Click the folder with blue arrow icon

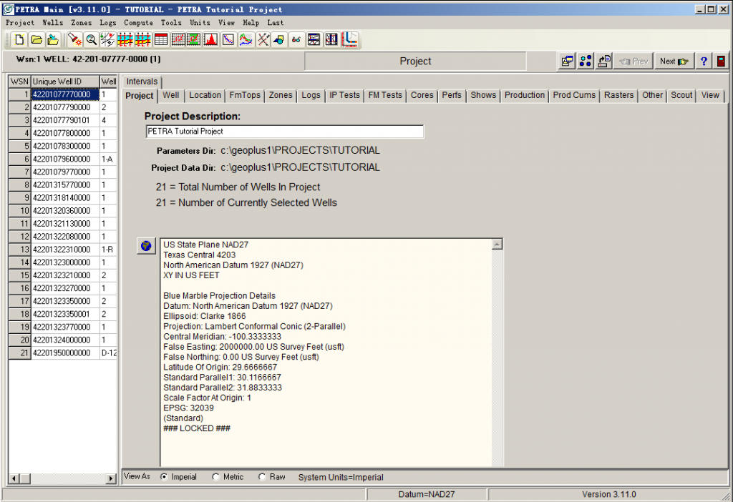53,40
